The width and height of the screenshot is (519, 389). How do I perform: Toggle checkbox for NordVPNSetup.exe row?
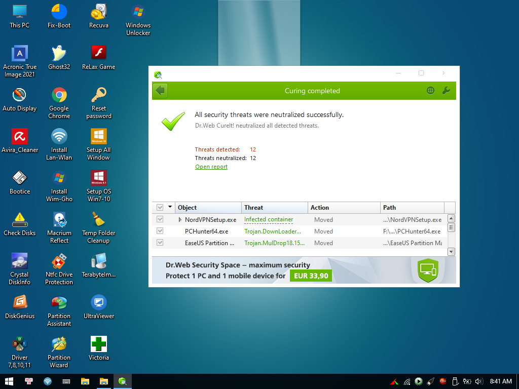coord(160,219)
